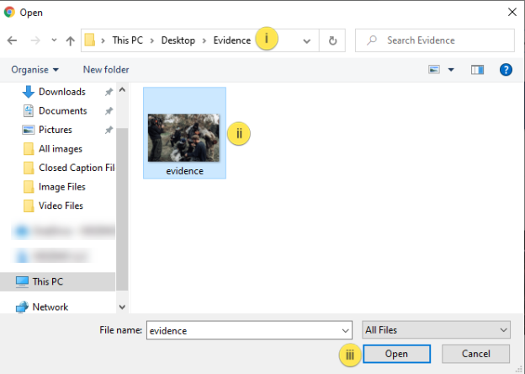Open the Organise menu
Image resolution: width=525 pixels, height=374 pixels.
point(35,69)
